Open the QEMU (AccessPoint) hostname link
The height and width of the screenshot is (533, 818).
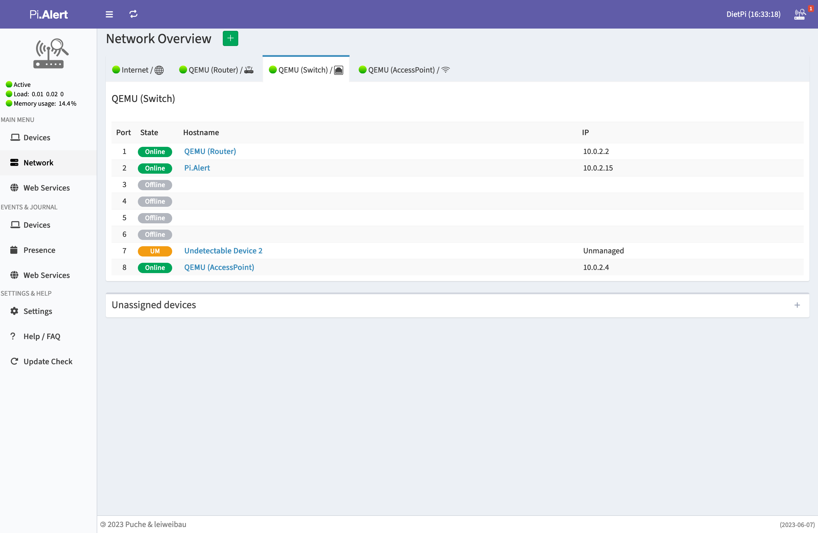[219, 267]
